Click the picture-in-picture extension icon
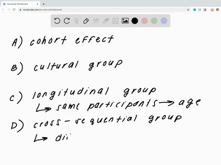The height and width of the screenshot is (165, 221). click(205, 10)
